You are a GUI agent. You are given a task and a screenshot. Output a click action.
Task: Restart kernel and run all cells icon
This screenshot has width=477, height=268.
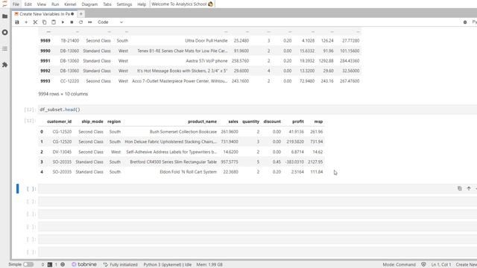[90, 22]
